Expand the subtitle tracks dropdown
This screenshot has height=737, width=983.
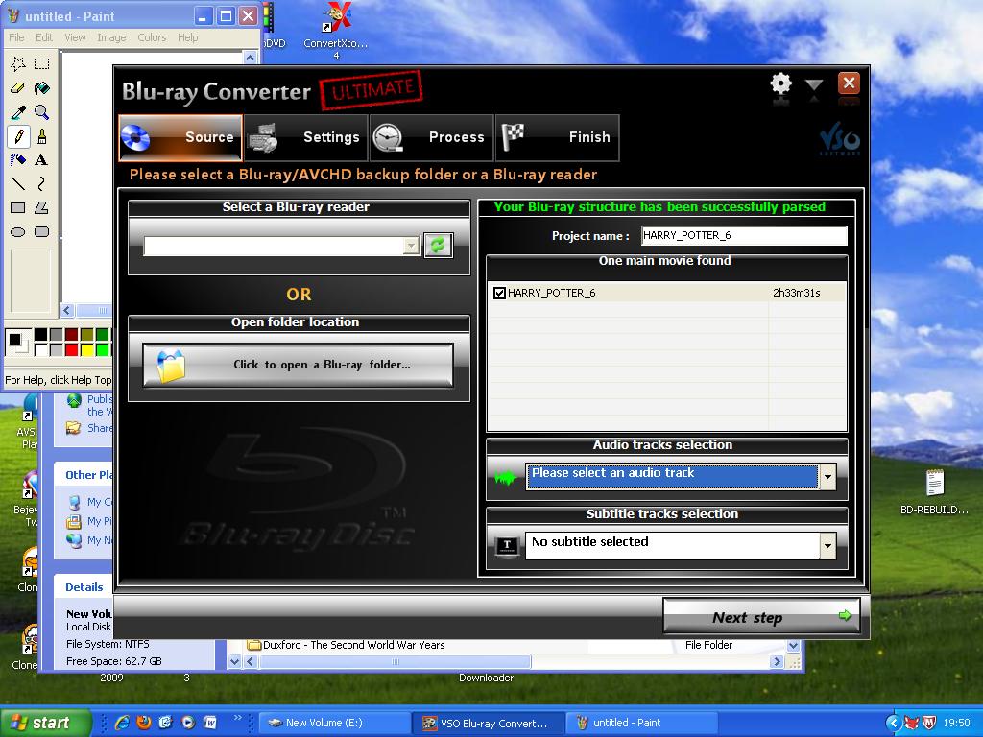pos(828,546)
